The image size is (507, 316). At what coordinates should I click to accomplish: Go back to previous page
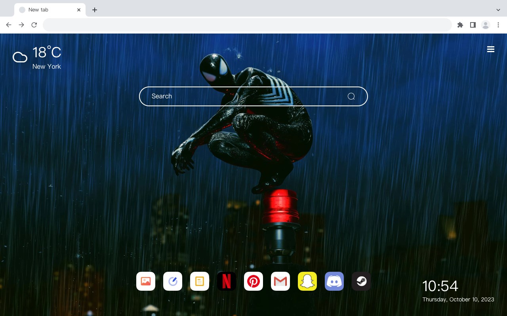tap(9, 25)
